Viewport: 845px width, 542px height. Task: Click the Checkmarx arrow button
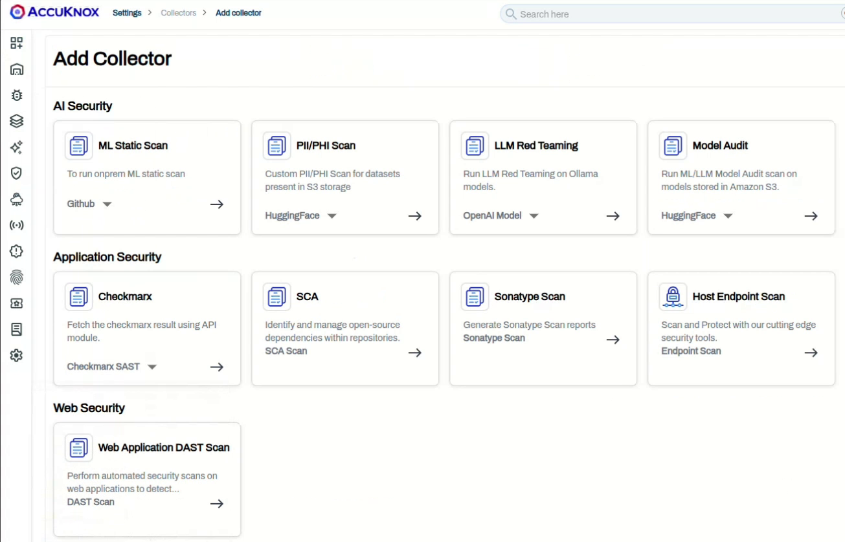(217, 367)
